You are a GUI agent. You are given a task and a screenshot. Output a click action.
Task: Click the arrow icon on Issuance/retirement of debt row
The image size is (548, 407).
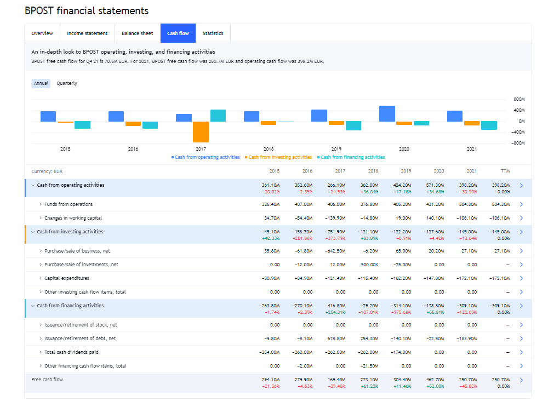coord(521,339)
